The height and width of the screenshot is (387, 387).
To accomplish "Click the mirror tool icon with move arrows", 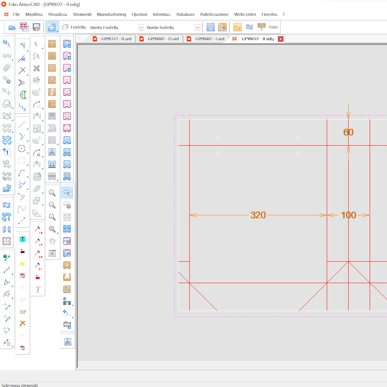I will click(x=37, y=116).
